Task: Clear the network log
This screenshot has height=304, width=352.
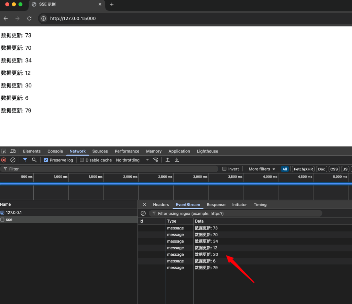Action: click(x=13, y=160)
